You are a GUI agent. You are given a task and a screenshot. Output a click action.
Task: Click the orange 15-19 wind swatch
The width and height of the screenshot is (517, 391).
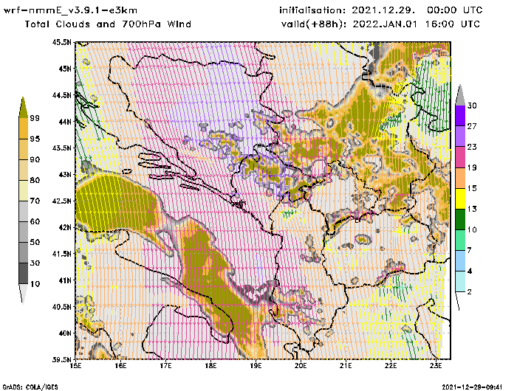pyautogui.click(x=460, y=178)
